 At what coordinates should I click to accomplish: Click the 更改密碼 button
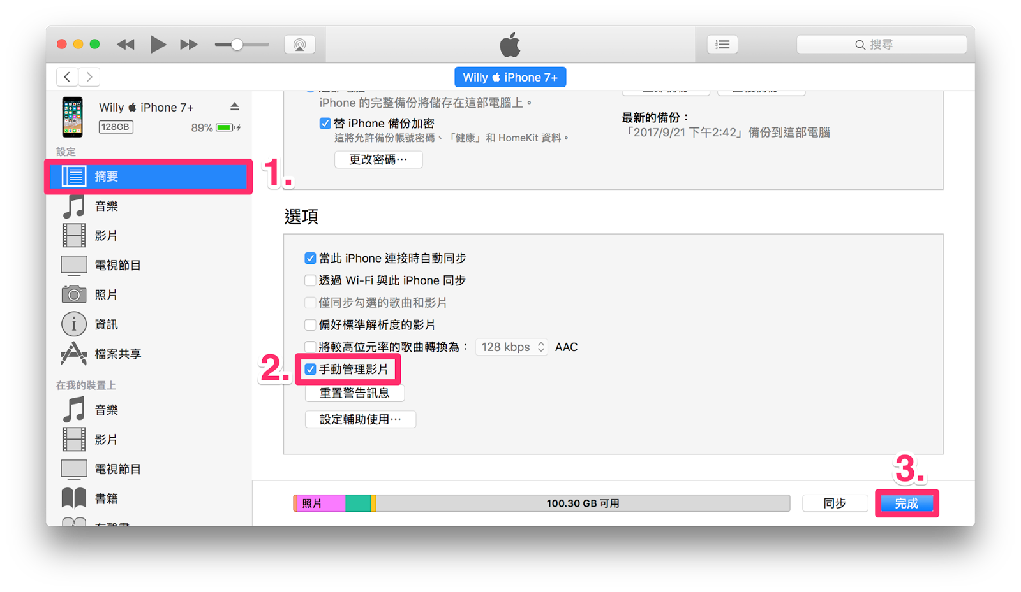tap(378, 159)
